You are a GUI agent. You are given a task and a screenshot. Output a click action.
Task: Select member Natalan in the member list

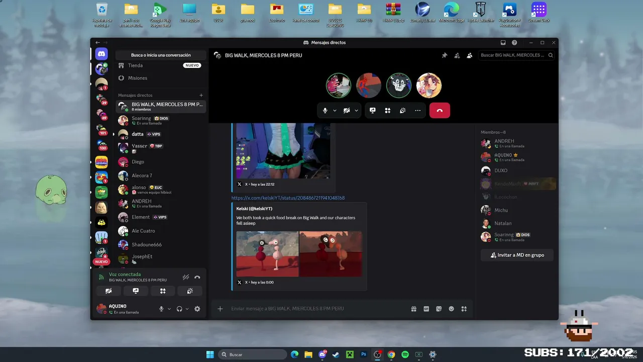pos(517,223)
